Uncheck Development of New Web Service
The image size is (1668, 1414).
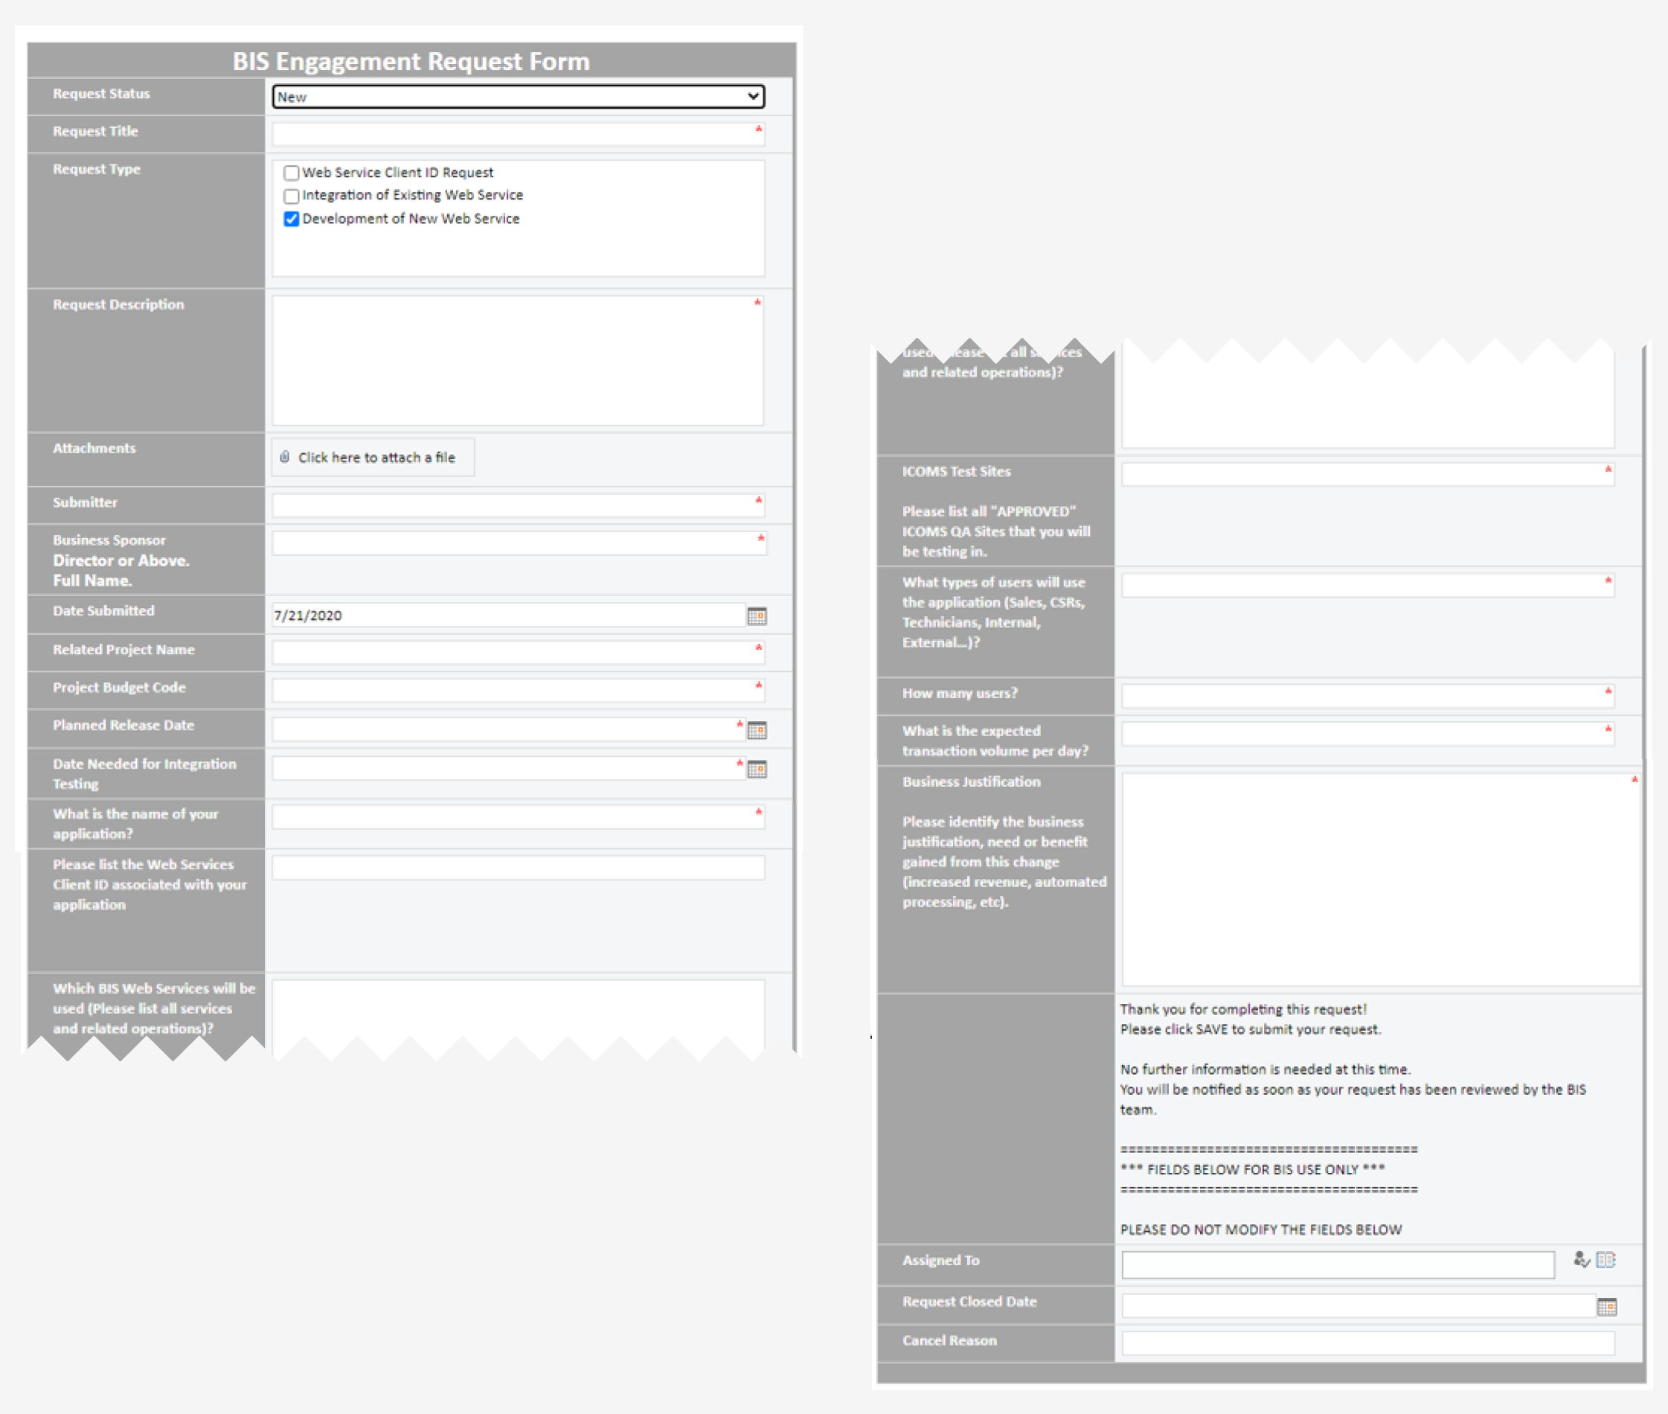pyautogui.click(x=292, y=220)
